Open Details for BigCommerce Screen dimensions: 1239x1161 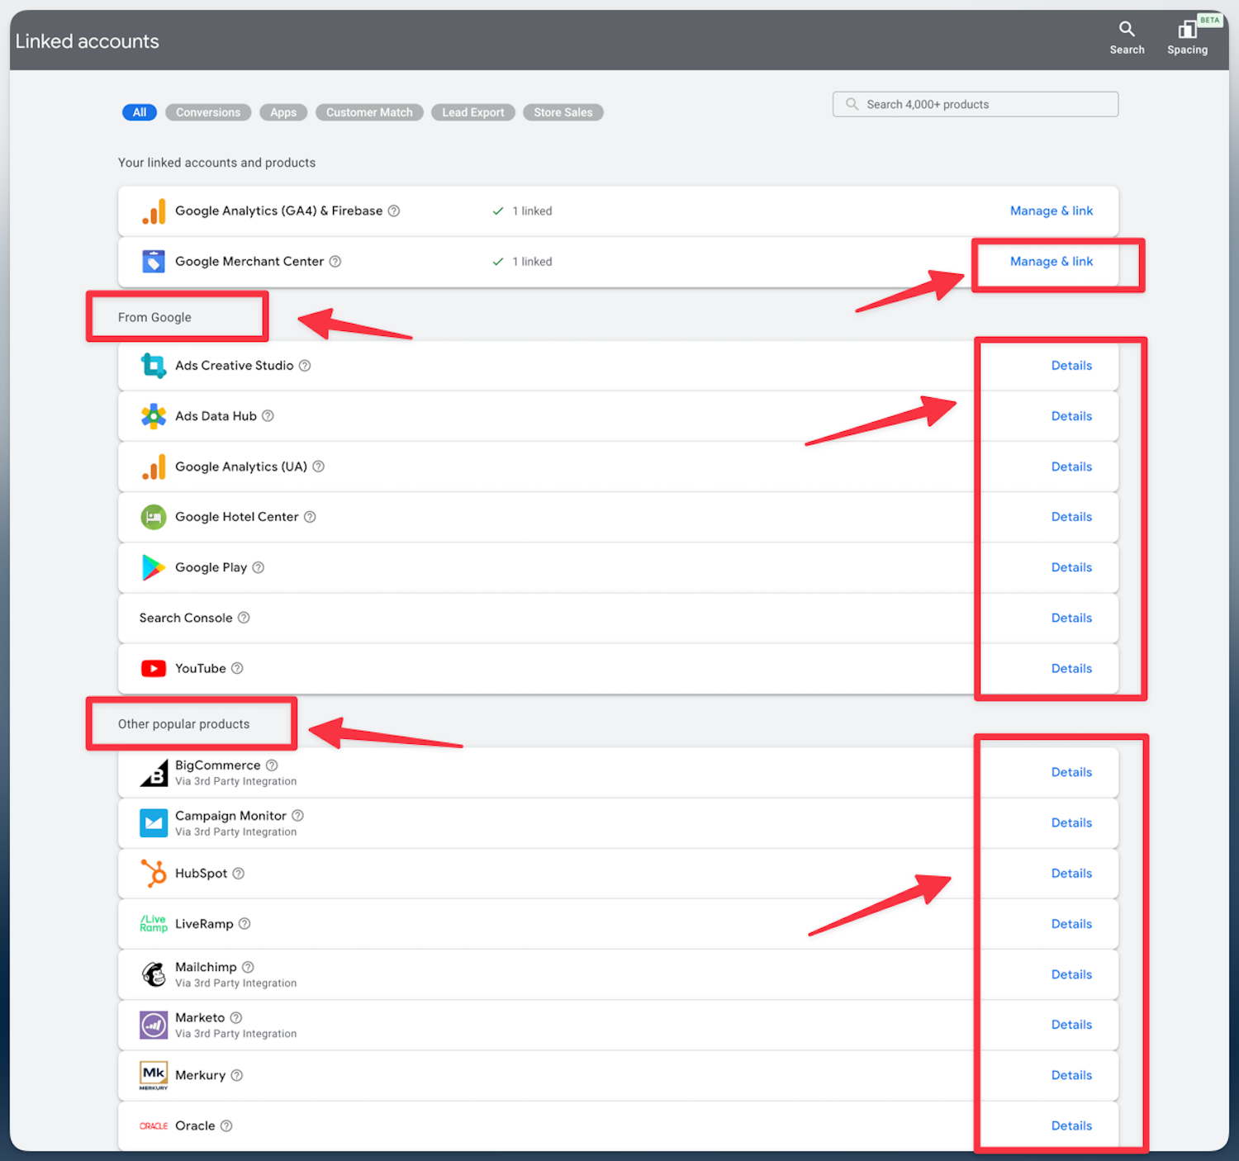tap(1071, 773)
